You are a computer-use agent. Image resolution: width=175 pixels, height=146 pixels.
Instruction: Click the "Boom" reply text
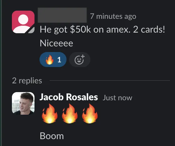click(x=52, y=136)
